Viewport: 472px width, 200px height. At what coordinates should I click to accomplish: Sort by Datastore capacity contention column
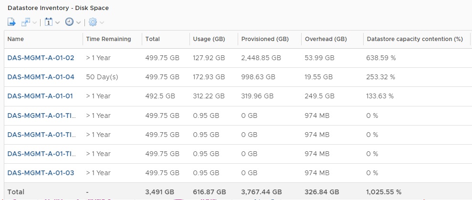coord(415,39)
